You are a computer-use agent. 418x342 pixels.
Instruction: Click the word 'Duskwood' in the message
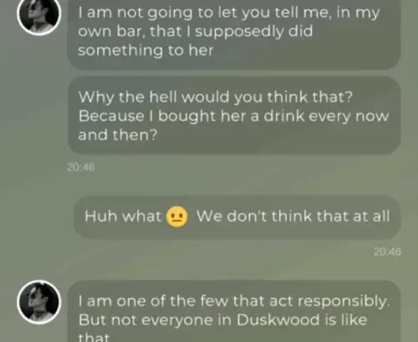point(278,319)
